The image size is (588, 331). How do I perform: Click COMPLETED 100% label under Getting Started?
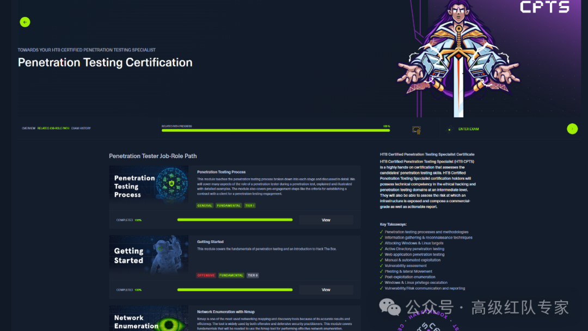(129, 290)
